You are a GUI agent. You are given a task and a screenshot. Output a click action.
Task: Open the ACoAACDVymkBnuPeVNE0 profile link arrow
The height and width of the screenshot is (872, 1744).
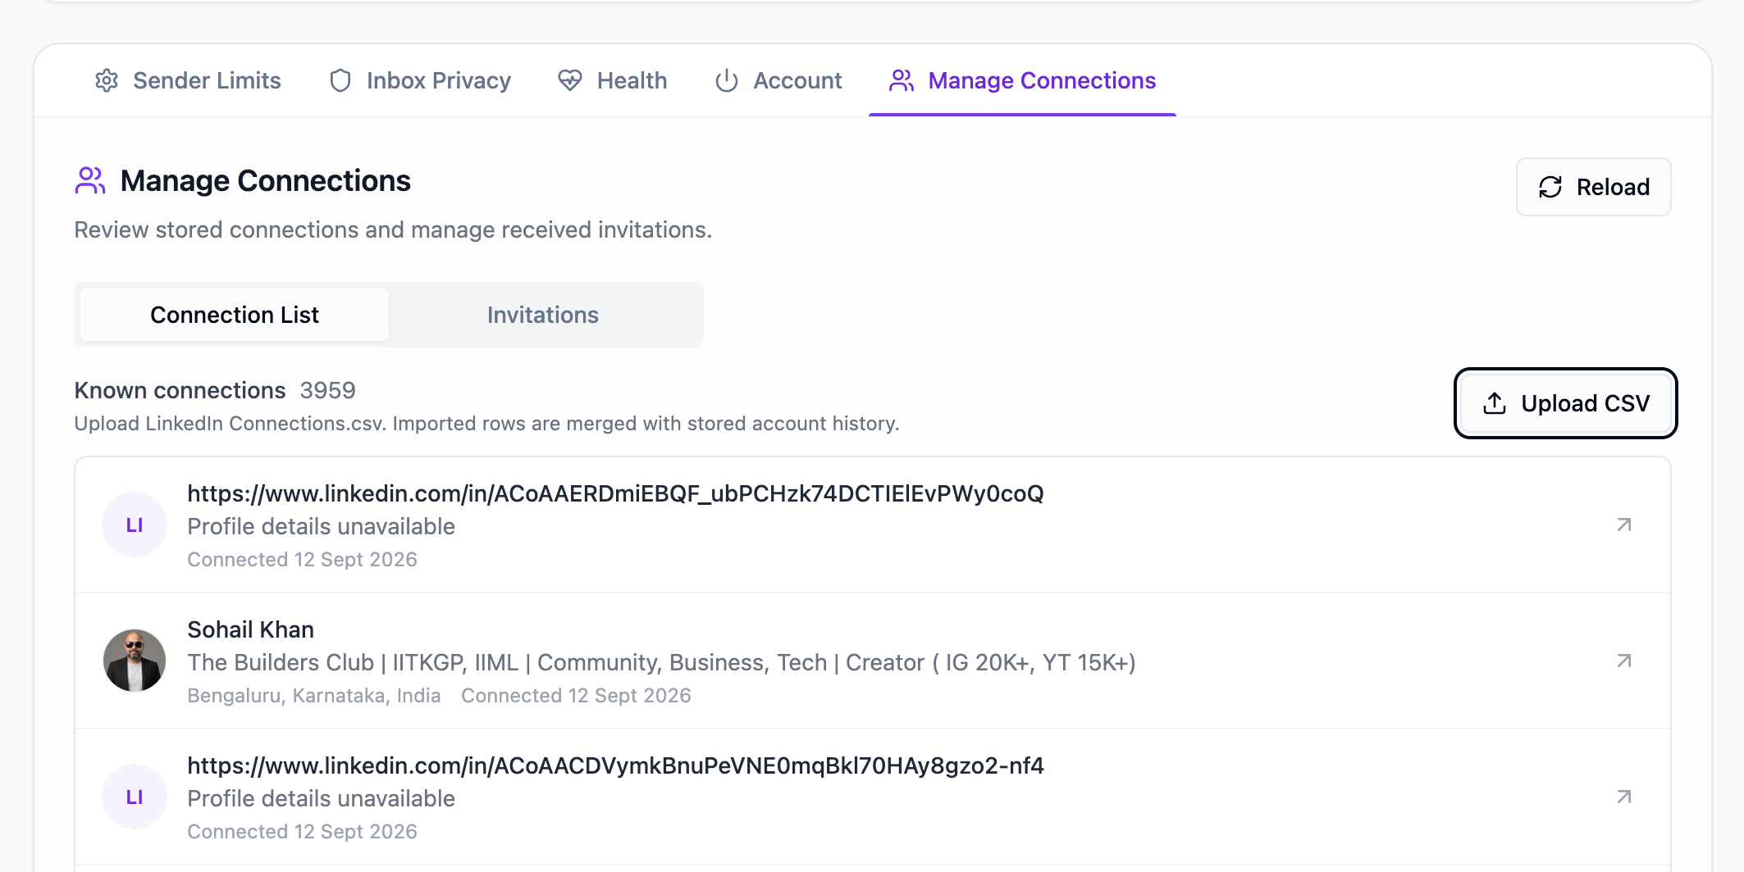1624,797
